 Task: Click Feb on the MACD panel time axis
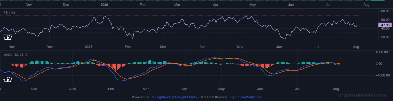tap(111, 89)
